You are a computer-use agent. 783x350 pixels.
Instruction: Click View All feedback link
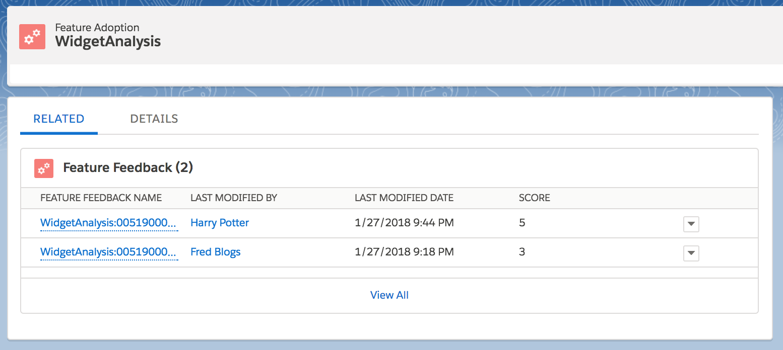tap(389, 295)
